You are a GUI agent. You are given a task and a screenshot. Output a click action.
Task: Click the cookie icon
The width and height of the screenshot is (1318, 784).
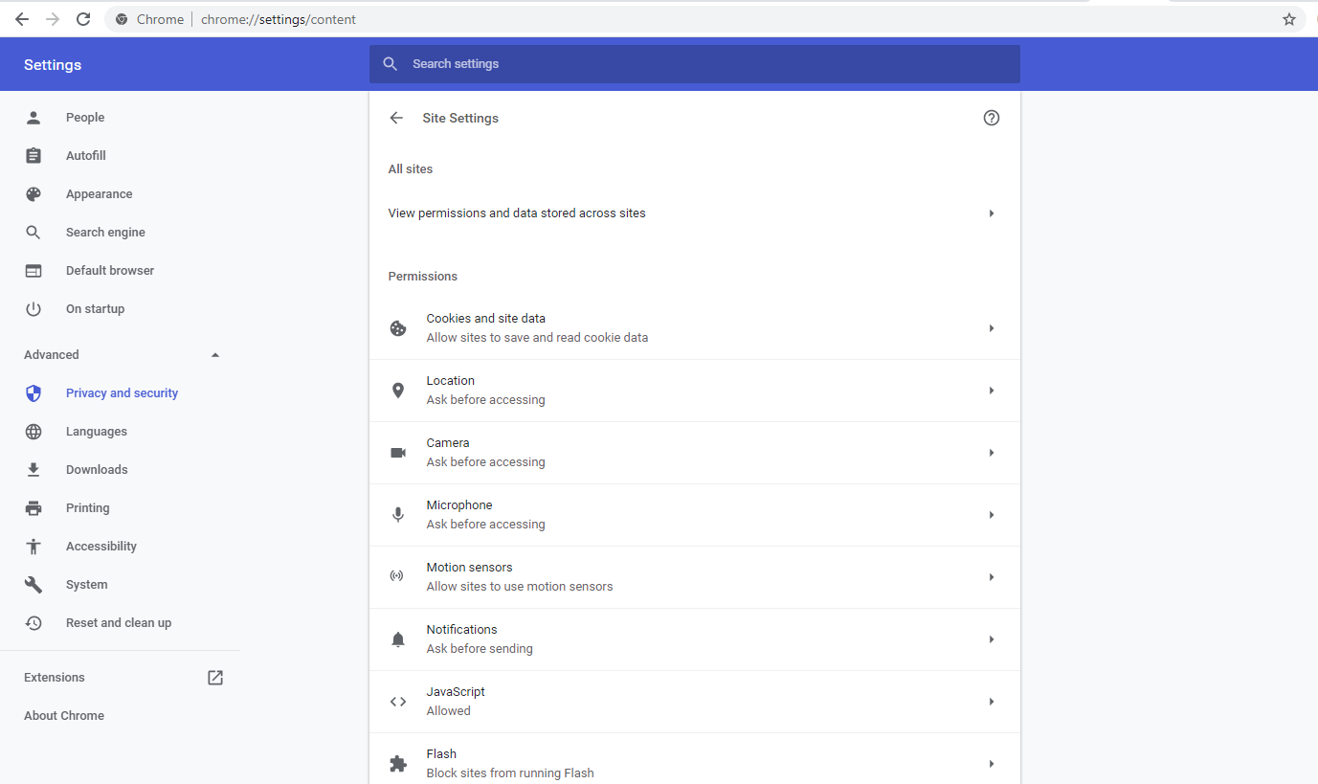click(x=398, y=328)
